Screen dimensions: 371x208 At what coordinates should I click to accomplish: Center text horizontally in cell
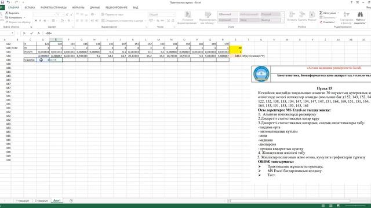[82, 21]
